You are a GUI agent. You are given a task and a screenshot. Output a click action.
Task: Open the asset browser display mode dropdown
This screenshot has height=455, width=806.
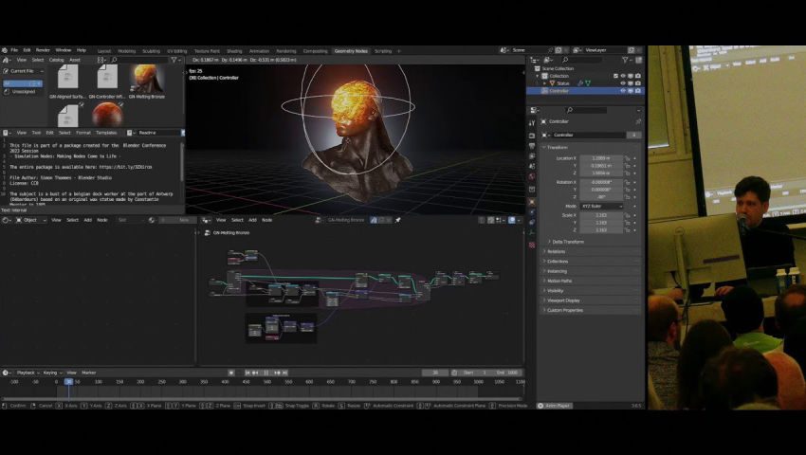[102, 60]
